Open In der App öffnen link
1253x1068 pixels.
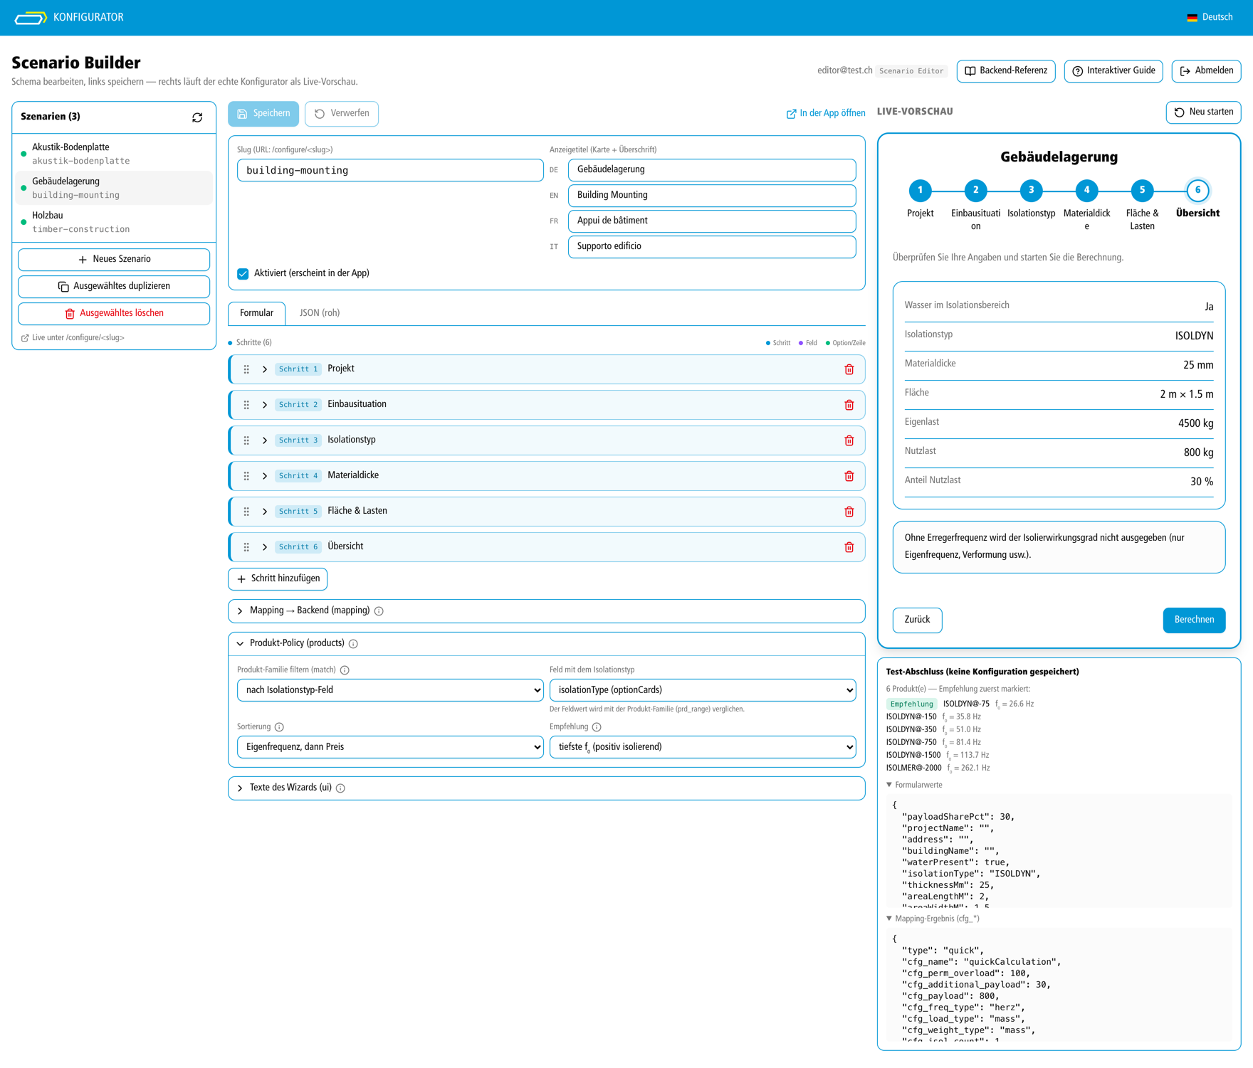click(826, 114)
